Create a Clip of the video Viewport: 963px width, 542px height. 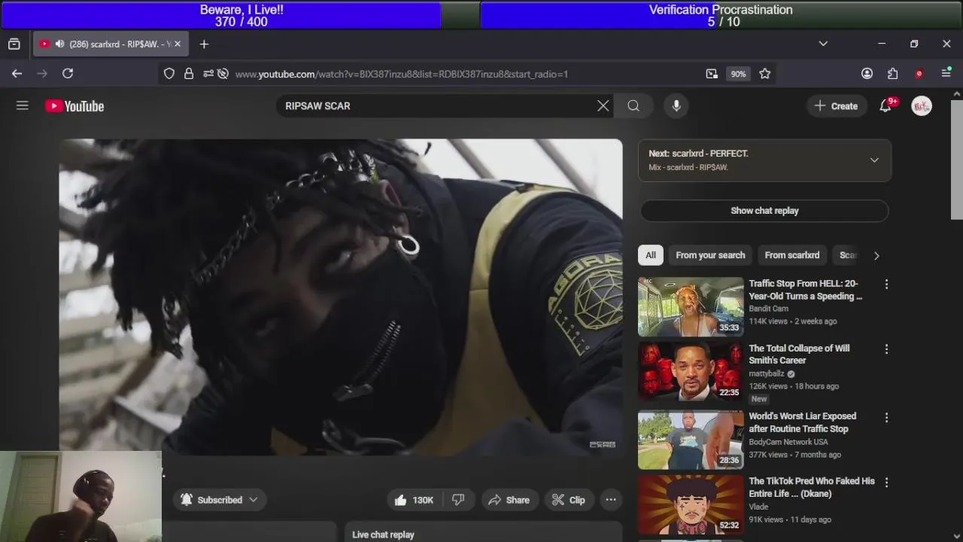click(x=569, y=500)
